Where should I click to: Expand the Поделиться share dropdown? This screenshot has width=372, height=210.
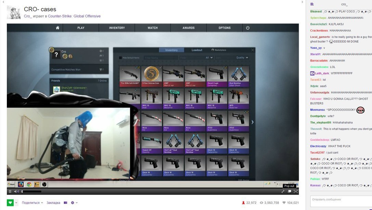32,203
